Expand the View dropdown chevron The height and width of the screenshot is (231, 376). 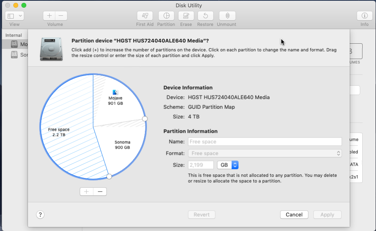(x=20, y=16)
